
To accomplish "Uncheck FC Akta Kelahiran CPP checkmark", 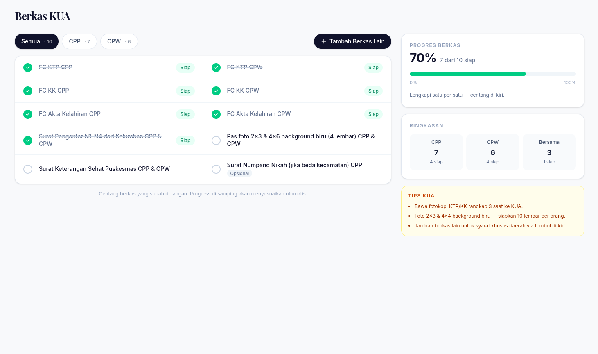I will coord(28,114).
